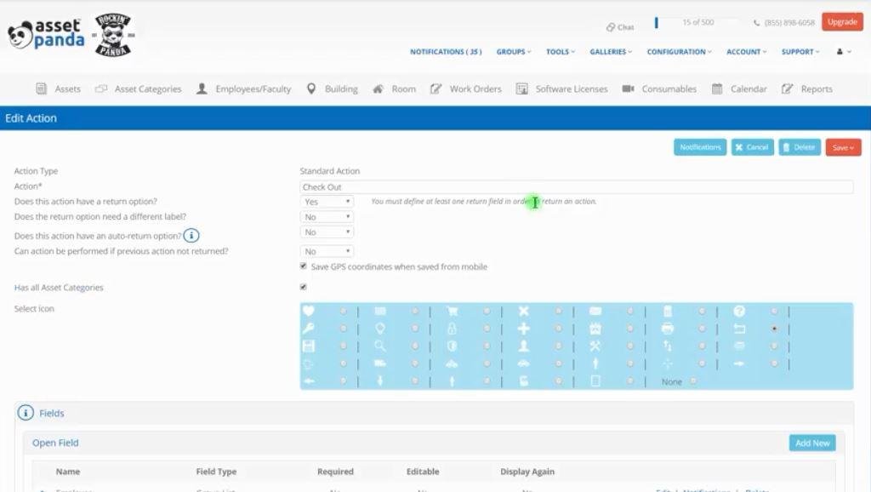
Task: Click the shopping cart icon in icon grid
Action: pos(453,312)
